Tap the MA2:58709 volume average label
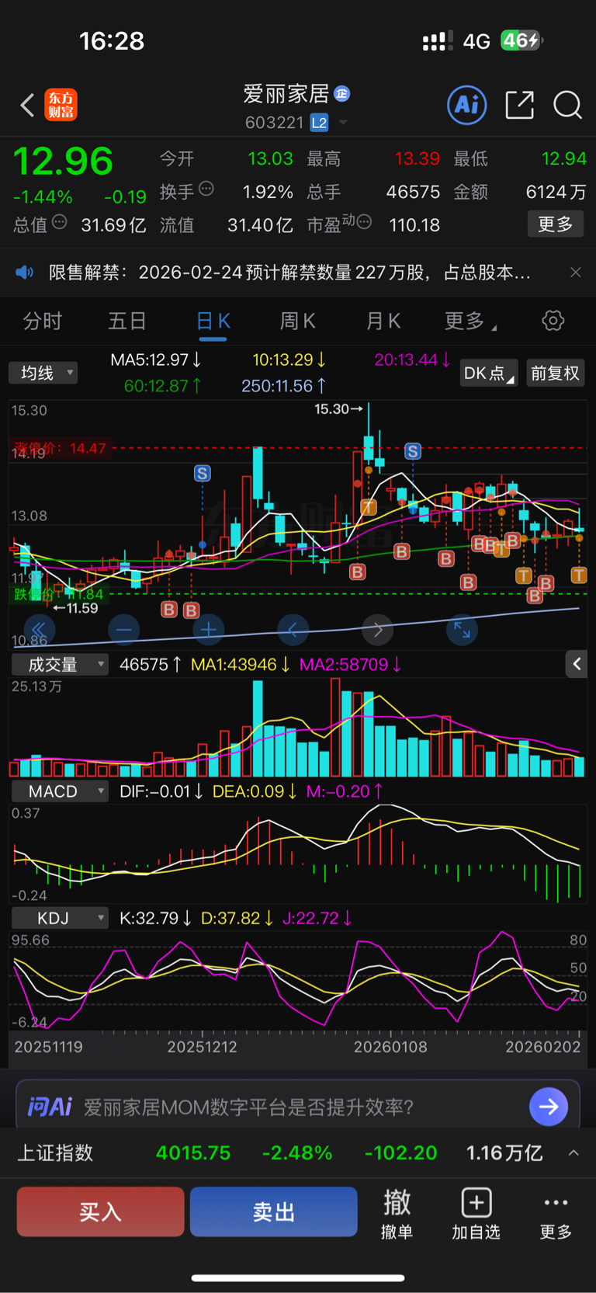 (351, 665)
